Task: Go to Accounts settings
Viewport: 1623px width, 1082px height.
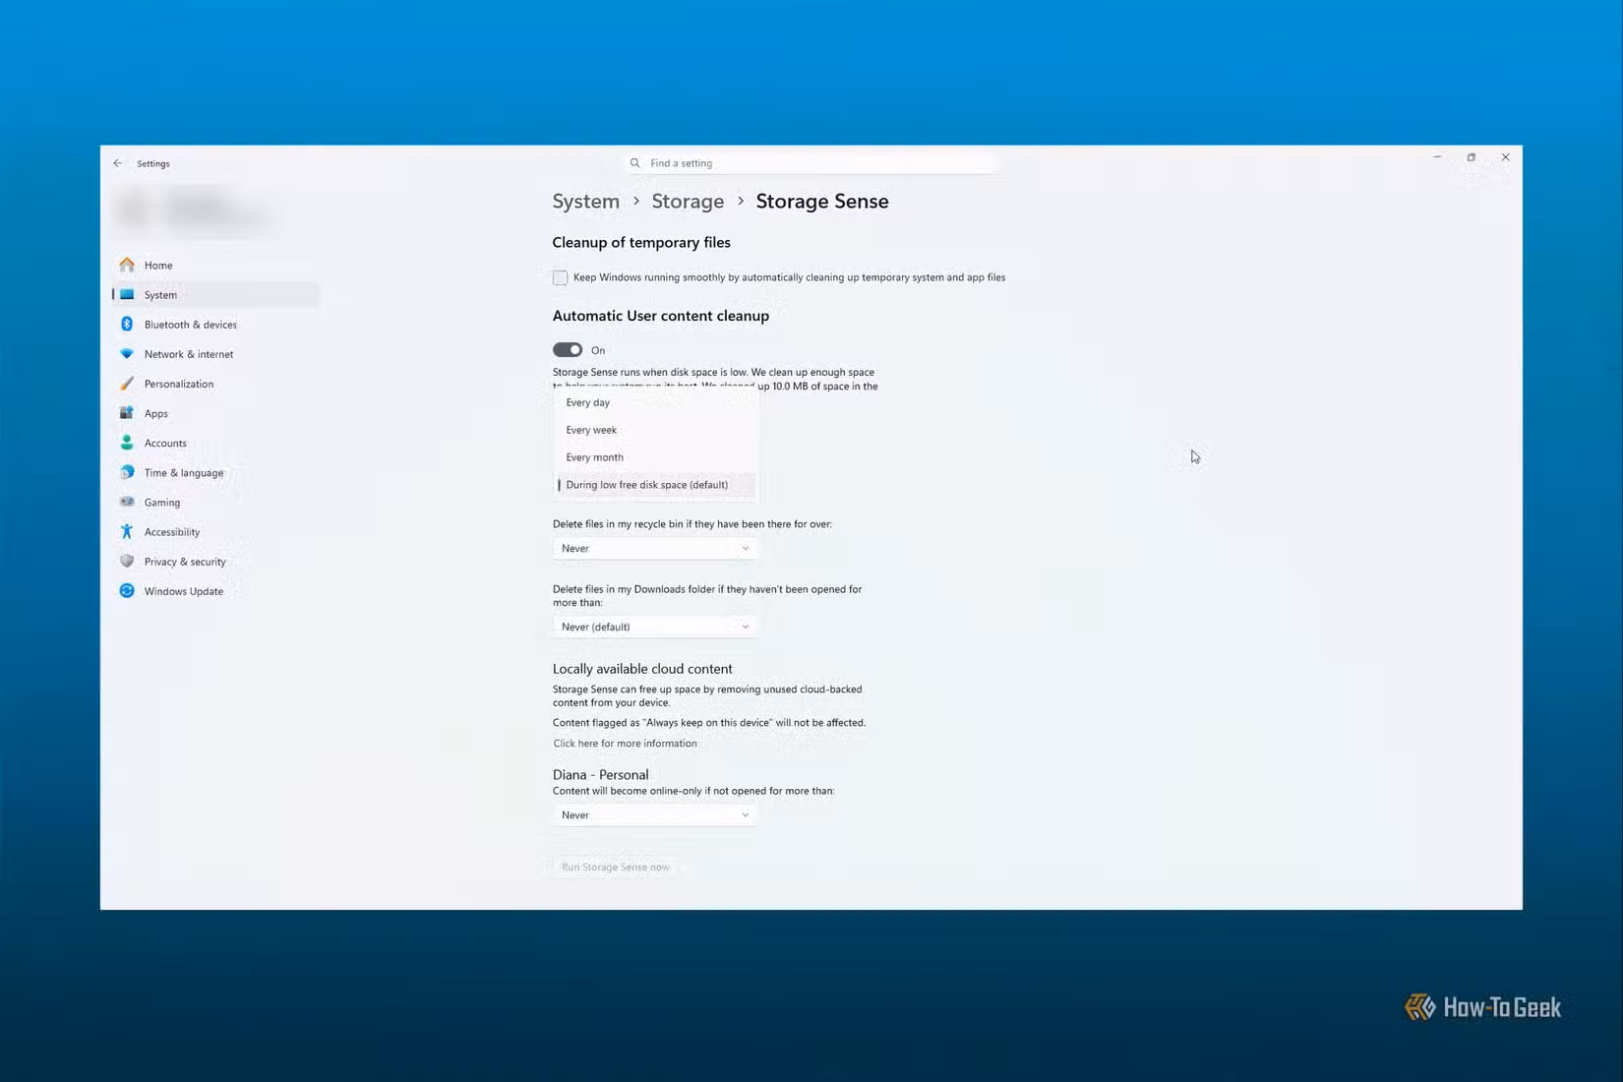Action: (215, 443)
